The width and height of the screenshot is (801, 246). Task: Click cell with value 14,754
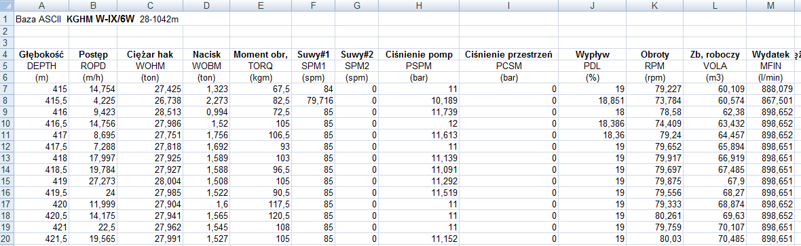[x=93, y=89]
